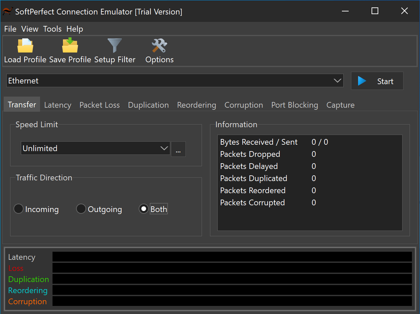Click the red Loss graph bar
Viewport: 420px width, 314px height.
click(232, 268)
